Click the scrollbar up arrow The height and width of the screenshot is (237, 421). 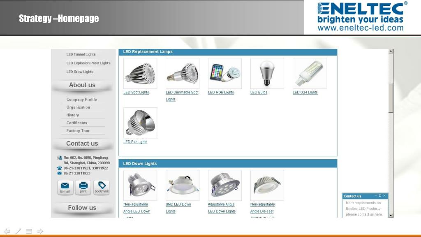tap(391, 51)
